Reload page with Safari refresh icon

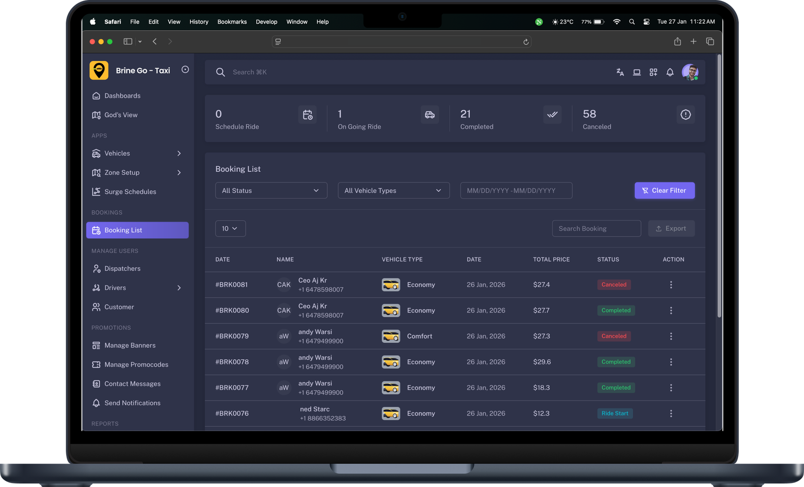pos(526,42)
